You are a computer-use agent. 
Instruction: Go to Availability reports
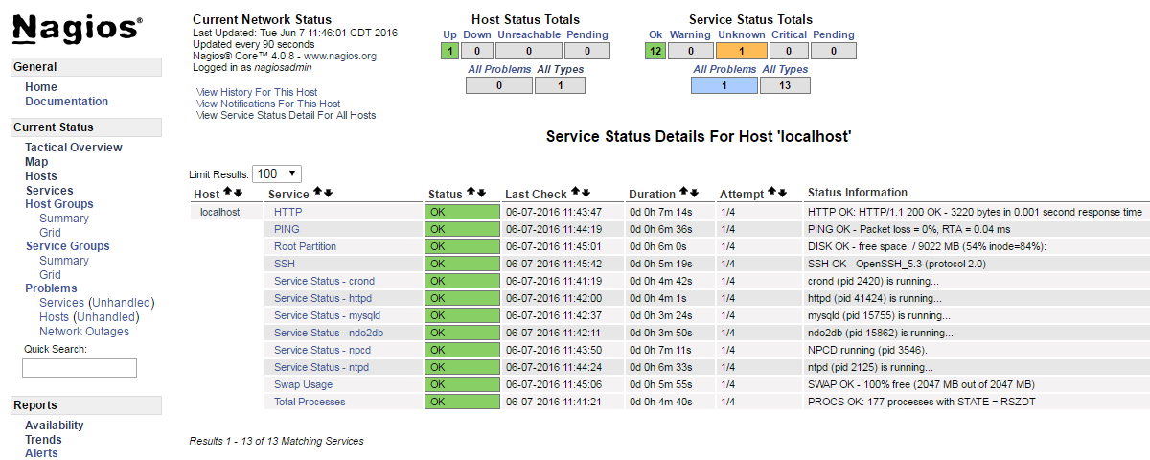pyautogui.click(x=55, y=425)
